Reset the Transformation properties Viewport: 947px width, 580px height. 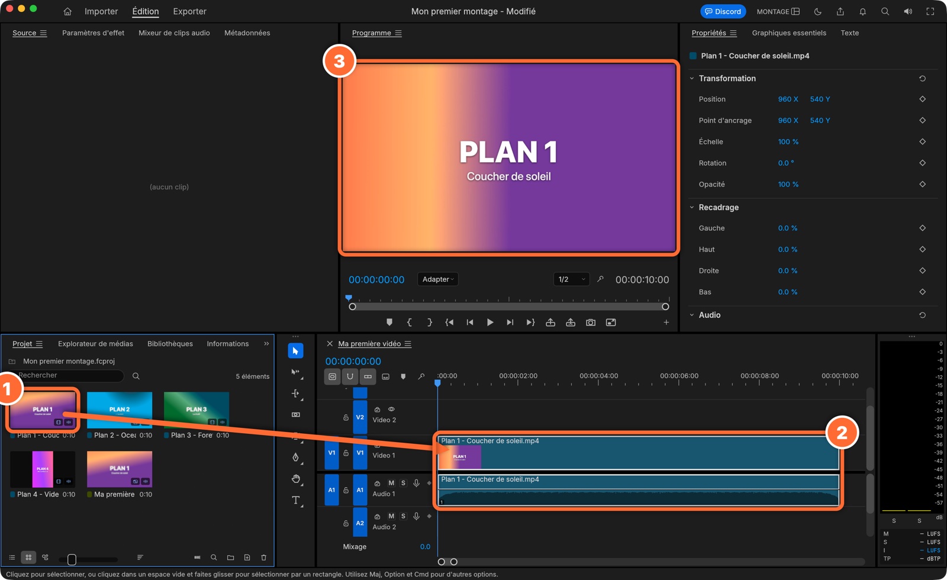(x=922, y=79)
